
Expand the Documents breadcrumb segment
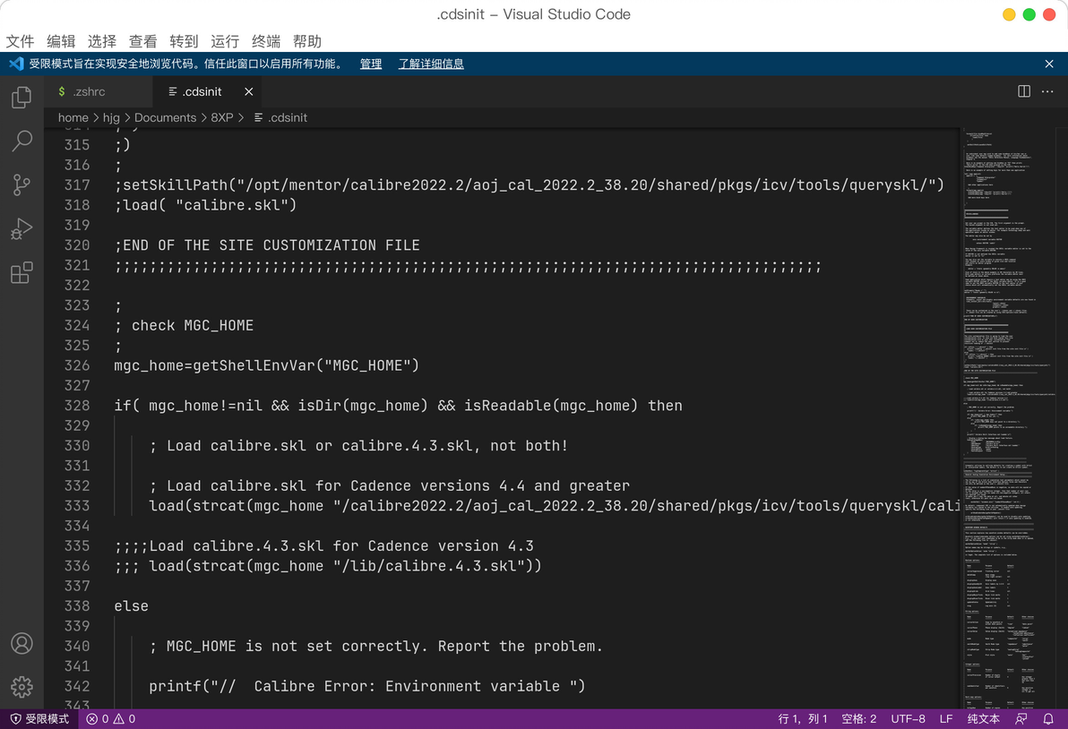tap(165, 117)
